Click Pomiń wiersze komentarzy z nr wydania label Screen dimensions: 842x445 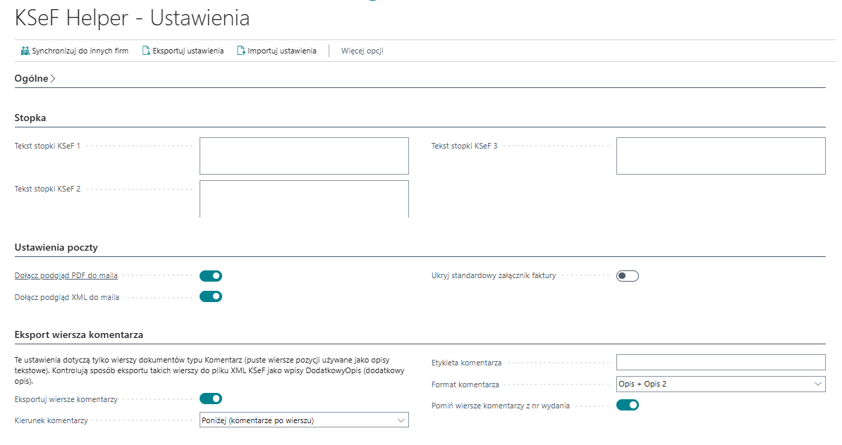tap(501, 406)
